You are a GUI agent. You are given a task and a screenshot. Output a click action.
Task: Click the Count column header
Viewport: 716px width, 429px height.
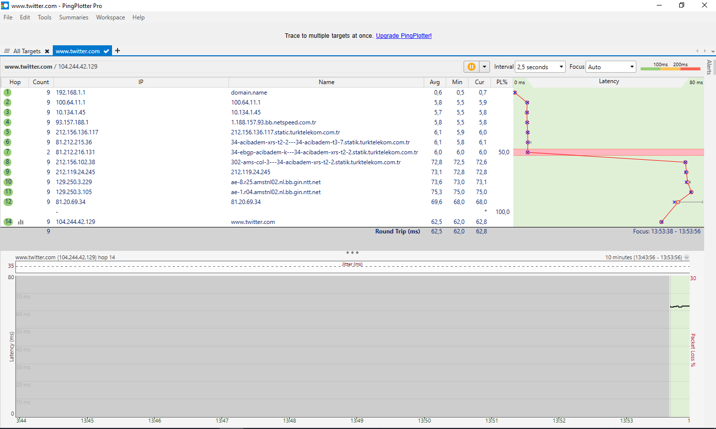point(41,82)
